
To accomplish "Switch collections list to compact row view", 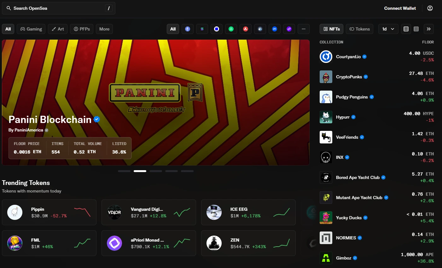I will [x=416, y=29].
